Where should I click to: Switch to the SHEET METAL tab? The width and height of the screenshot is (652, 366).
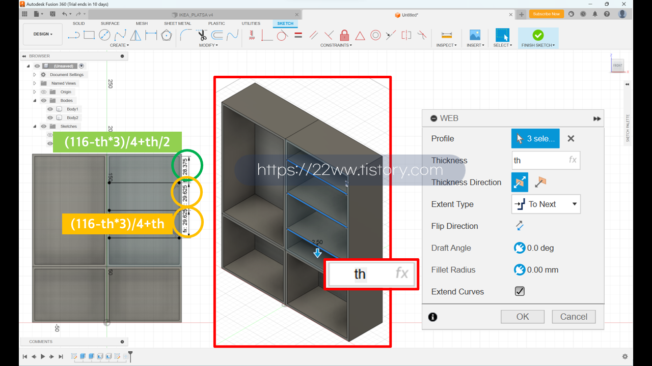(x=178, y=23)
